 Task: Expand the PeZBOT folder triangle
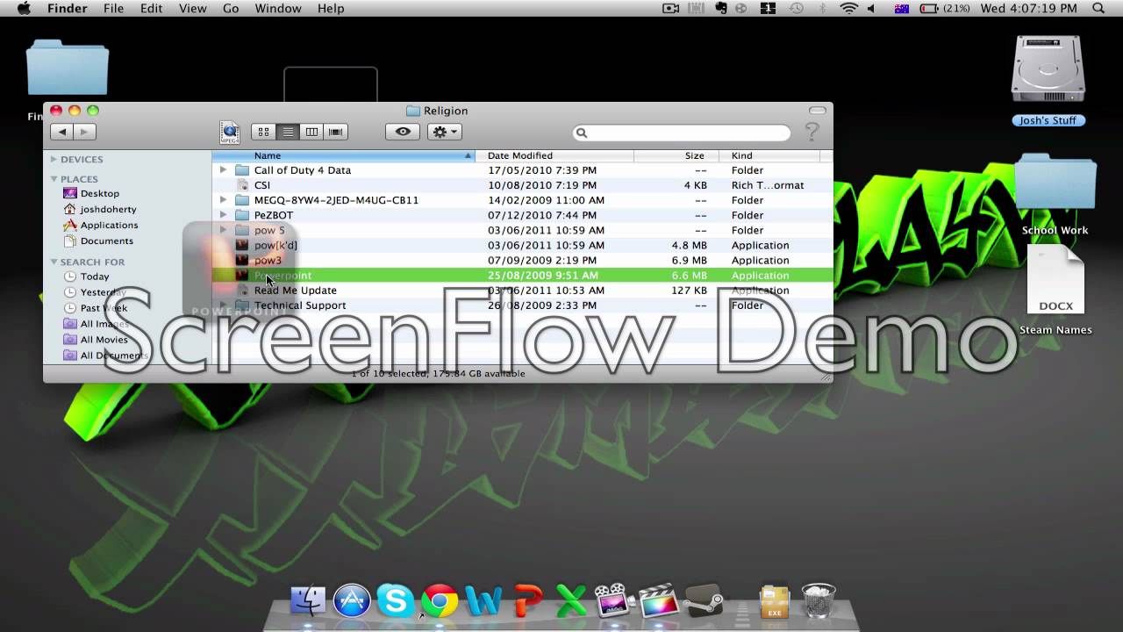point(223,215)
